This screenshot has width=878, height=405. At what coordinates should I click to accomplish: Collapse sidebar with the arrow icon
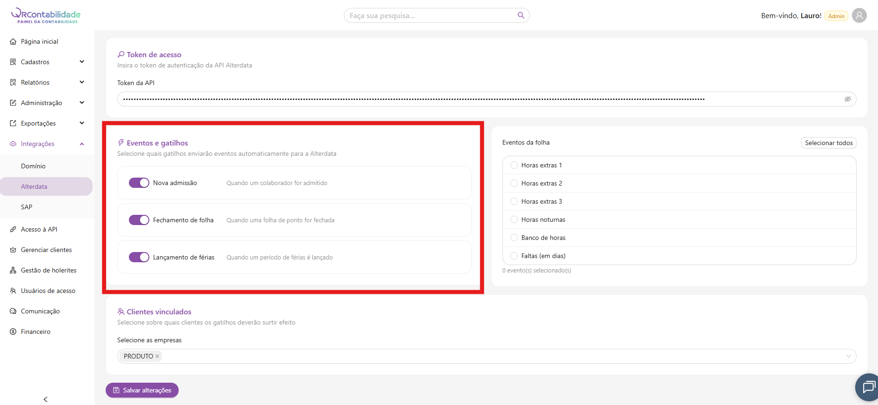tap(46, 399)
